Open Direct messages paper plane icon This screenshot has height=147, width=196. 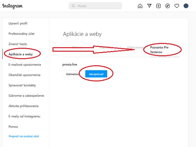[149, 6]
